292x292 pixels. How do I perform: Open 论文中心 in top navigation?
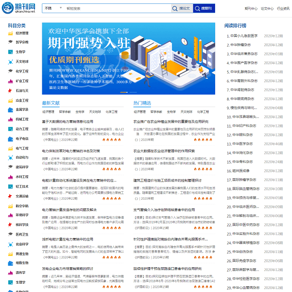click(267, 9)
